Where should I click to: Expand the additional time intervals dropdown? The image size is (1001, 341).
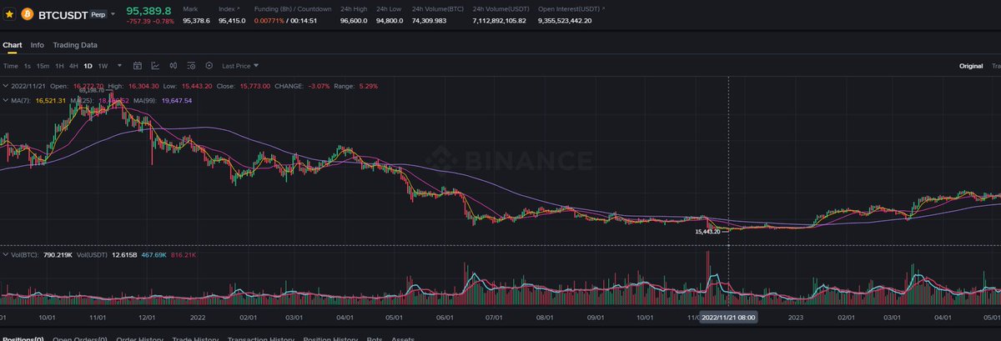119,65
